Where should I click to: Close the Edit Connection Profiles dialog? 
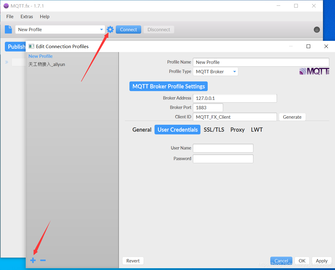[x=326, y=46]
